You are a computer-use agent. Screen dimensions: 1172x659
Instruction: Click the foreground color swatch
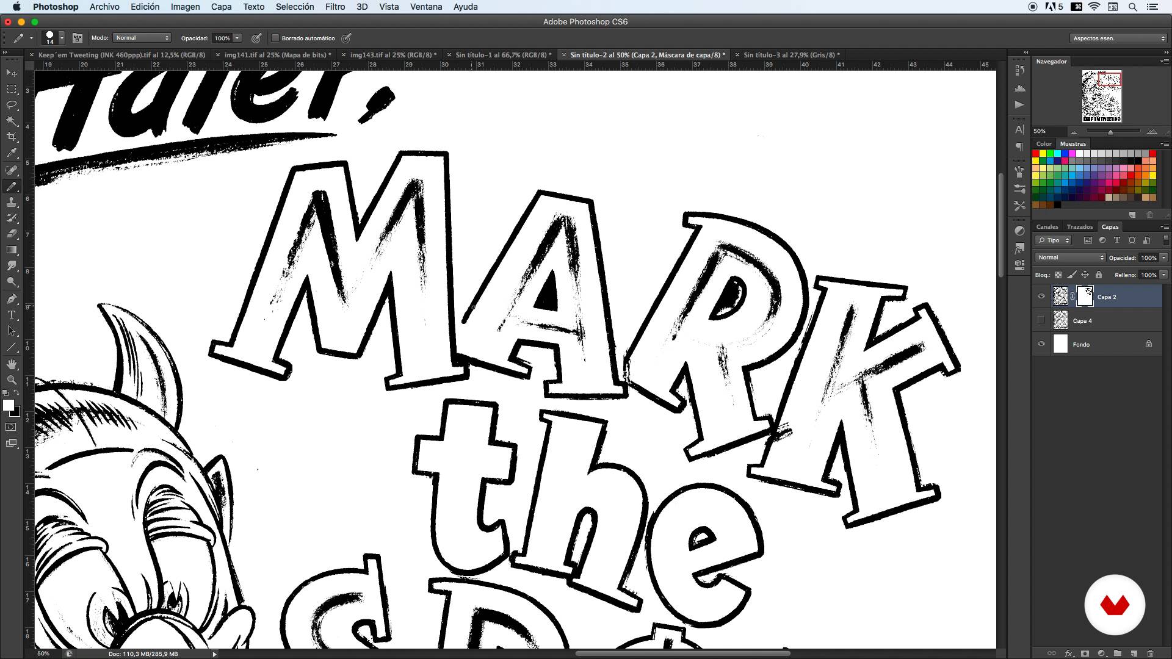tap(8, 406)
